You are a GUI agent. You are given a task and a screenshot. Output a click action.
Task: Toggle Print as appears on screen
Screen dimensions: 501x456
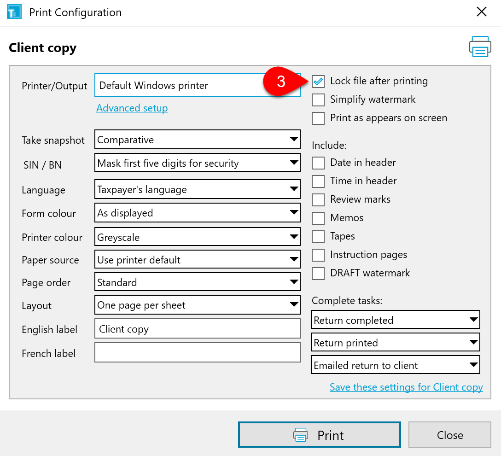coord(318,118)
